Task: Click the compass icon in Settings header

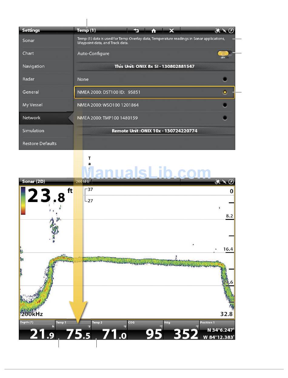Action: pyautogui.click(x=231, y=30)
